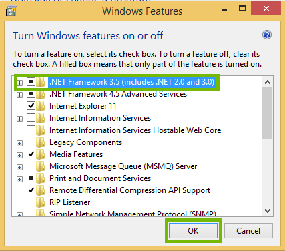
Task: Minimize the Windows Features dialog
Action: click(x=224, y=9)
